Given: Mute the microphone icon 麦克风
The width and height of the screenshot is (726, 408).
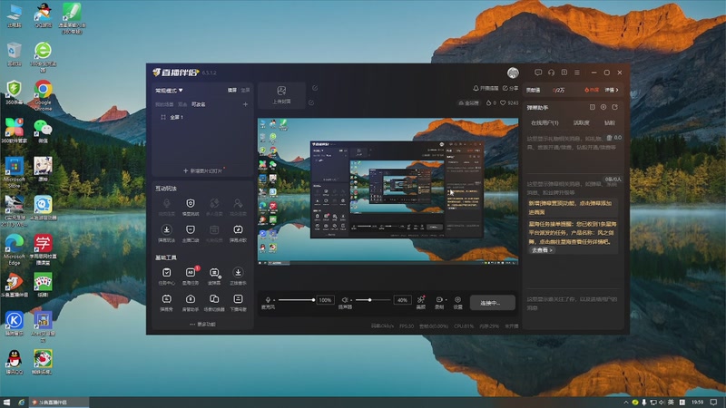Looking at the screenshot, I should [x=268, y=300].
